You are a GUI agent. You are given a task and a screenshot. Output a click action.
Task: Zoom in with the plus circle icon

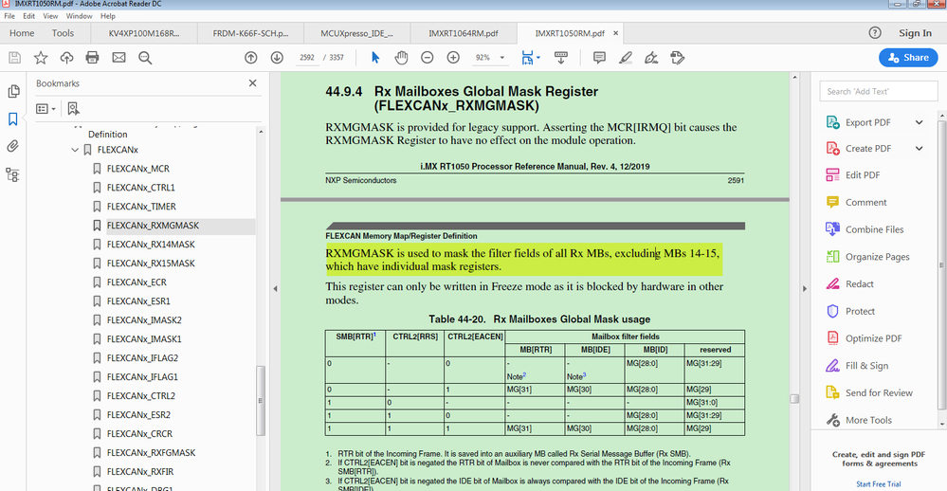[453, 58]
